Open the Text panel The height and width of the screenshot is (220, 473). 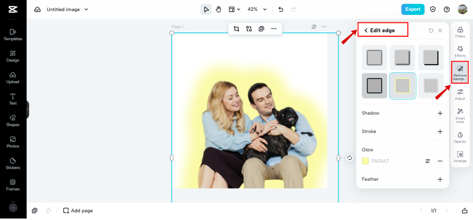[x=13, y=99]
